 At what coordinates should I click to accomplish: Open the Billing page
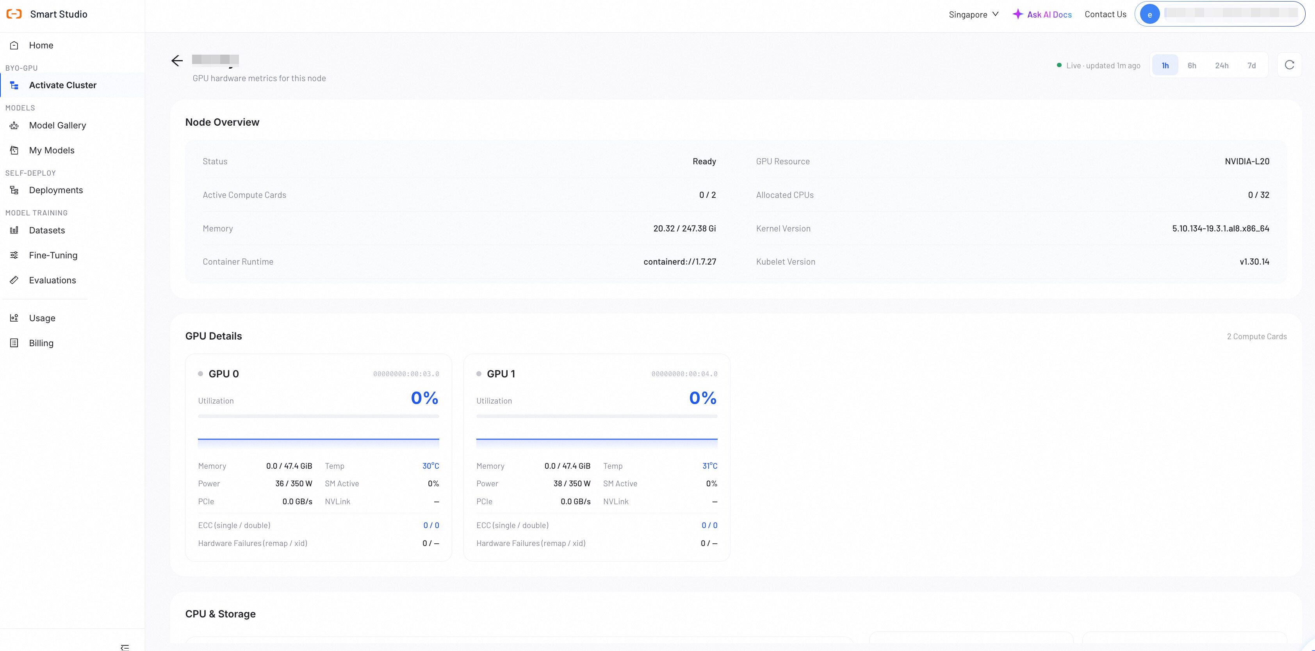[41, 343]
